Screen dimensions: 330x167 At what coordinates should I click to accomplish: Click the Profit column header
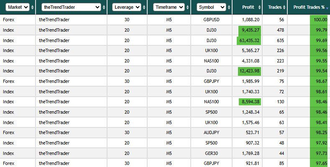(x=248, y=7)
